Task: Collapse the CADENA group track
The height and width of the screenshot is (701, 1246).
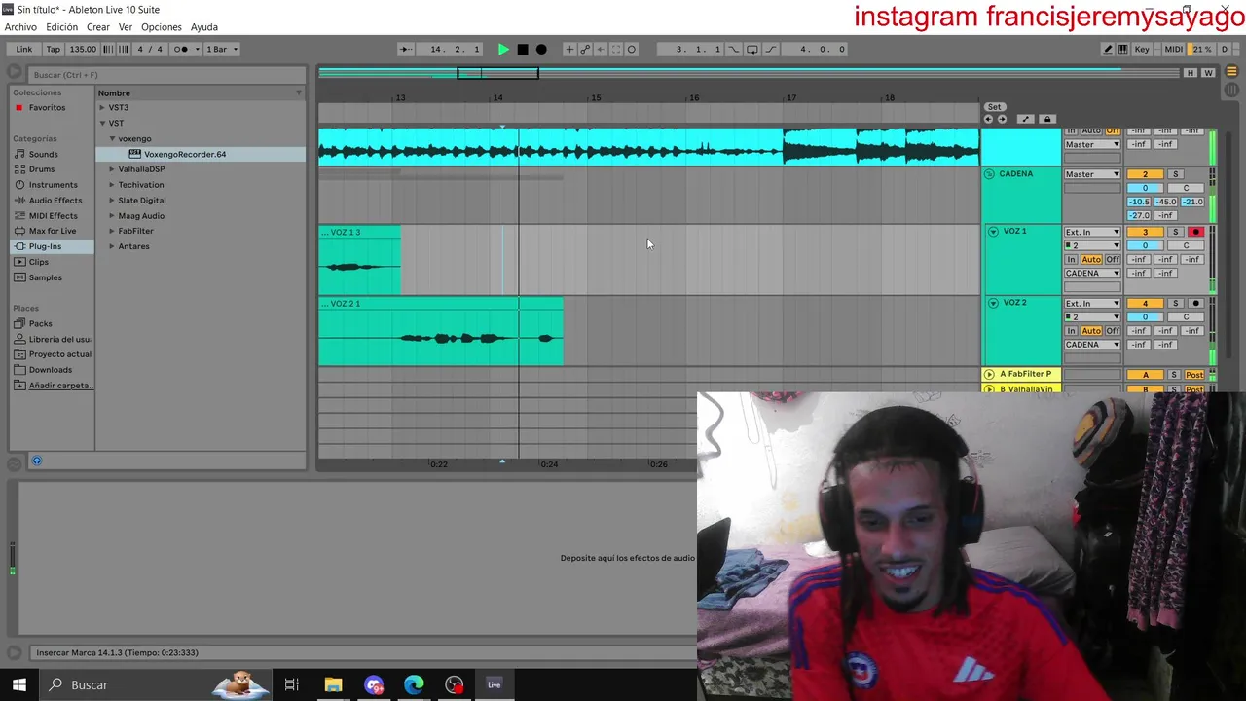Action: pyautogui.click(x=989, y=174)
